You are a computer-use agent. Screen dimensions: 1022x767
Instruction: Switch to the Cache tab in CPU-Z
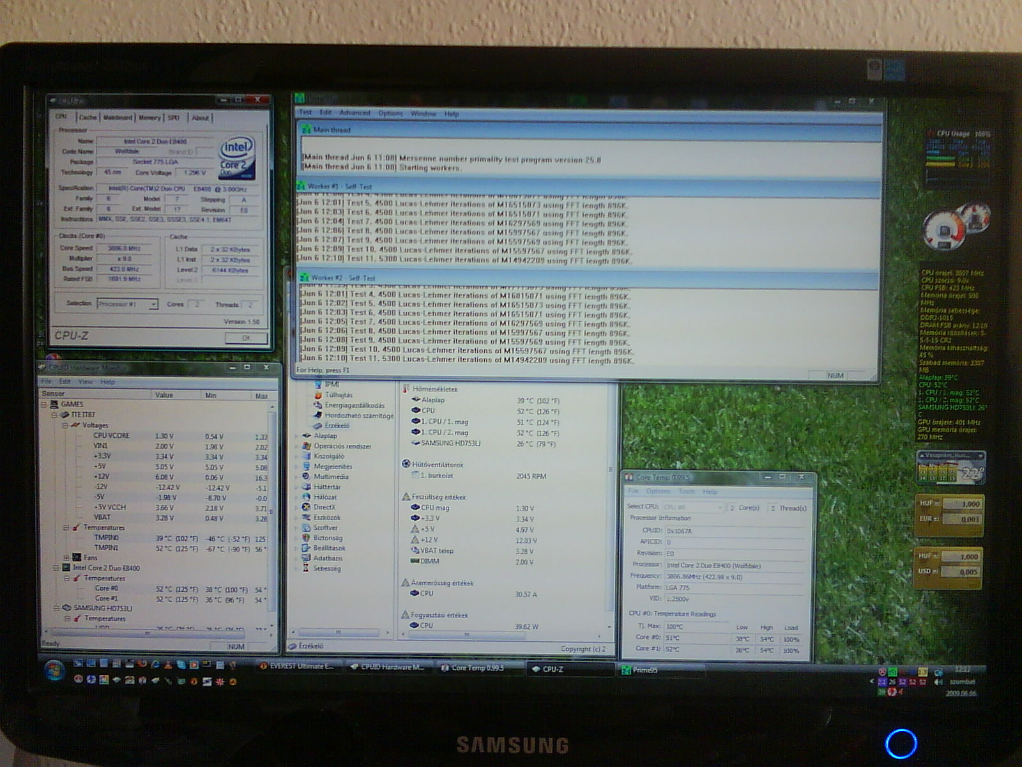click(x=88, y=118)
